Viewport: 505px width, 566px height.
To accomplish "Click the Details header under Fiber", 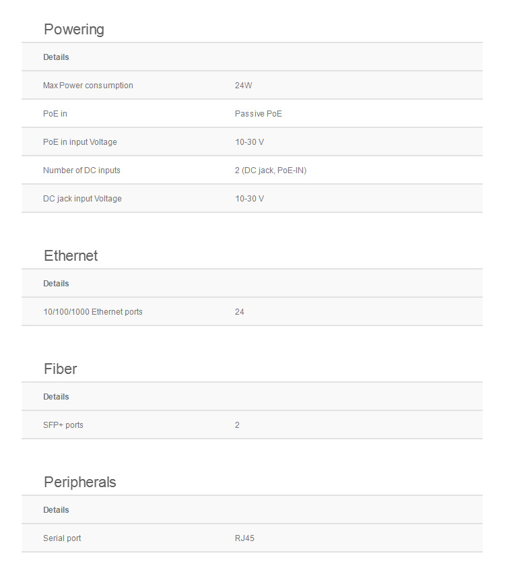I will [x=56, y=397].
